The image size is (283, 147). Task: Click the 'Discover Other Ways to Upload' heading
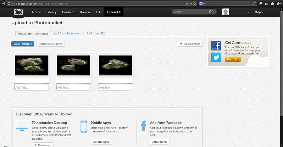(44, 114)
